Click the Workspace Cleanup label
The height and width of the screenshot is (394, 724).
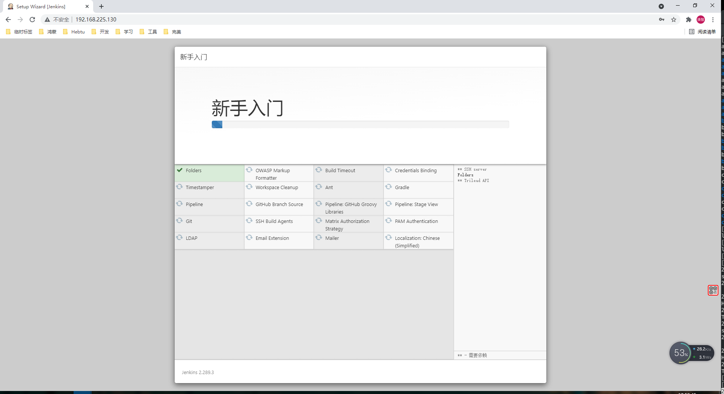(277, 187)
